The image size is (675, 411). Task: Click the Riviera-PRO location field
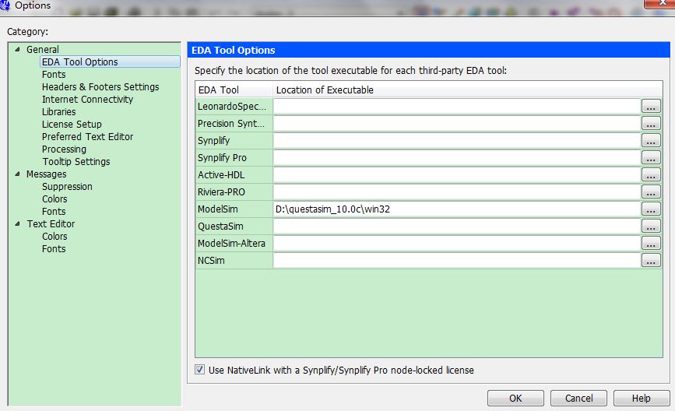pyautogui.click(x=457, y=192)
